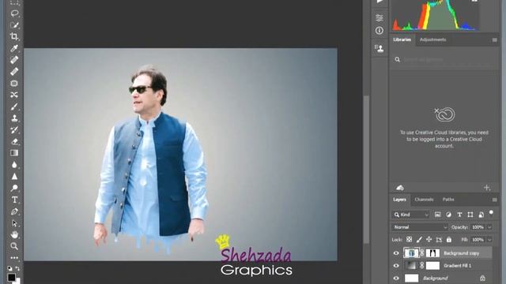Toggle filter for adjustment layers
Screen dimensions: 506x284
pyautogui.click(x=448, y=215)
